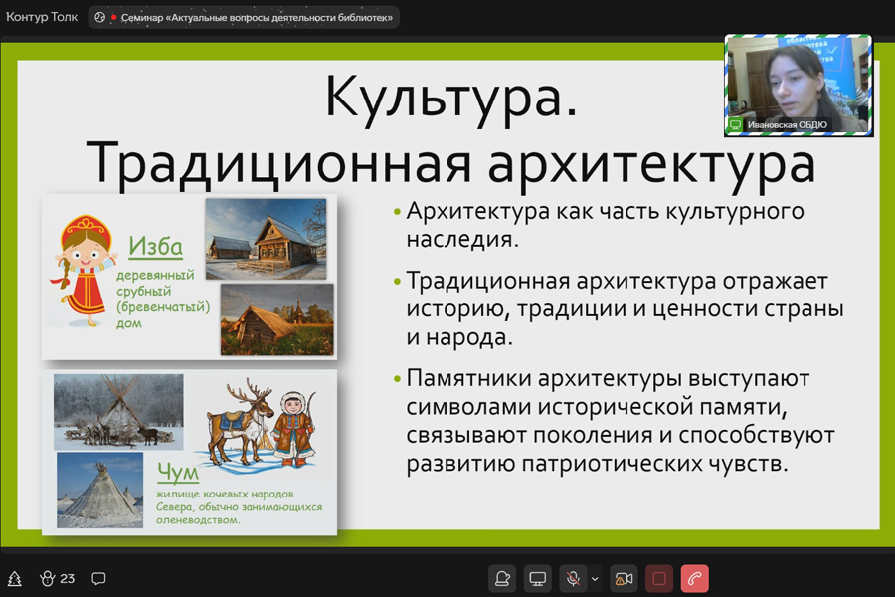Expand microphone options arrow
Screen dimensions: 895x597
click(595, 578)
